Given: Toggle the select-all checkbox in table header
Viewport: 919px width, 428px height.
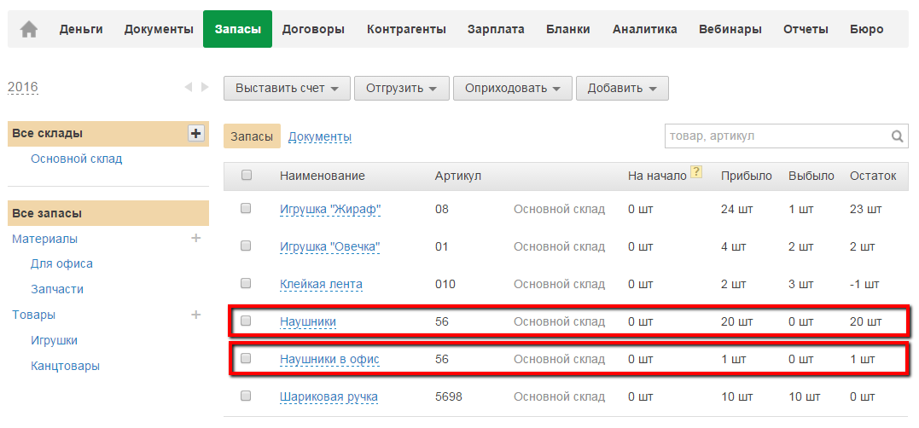Looking at the screenshot, I should 247,176.
